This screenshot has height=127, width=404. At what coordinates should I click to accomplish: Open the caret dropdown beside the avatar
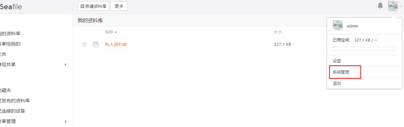coord(401,7)
